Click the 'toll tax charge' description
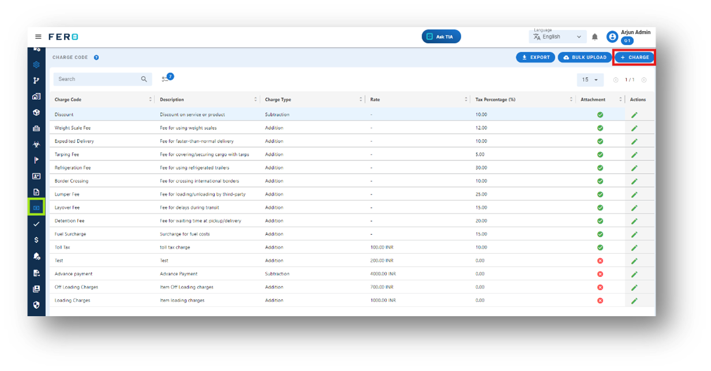 tap(175, 248)
